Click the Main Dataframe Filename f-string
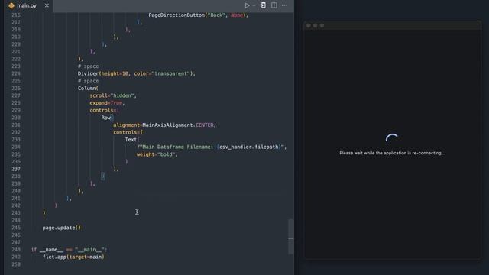Screen dimensions: 489x275 (212, 147)
